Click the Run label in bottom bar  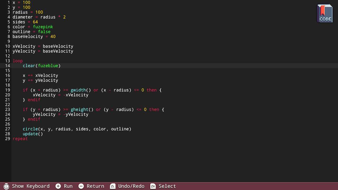point(68,186)
